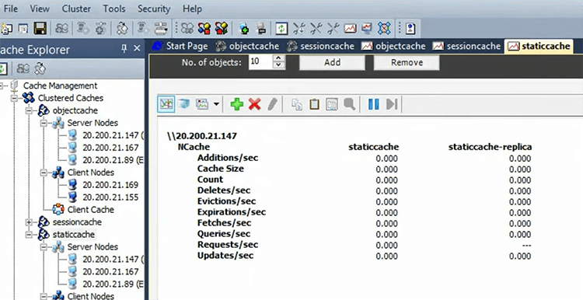Click the highlight pencil icon
This screenshot has height=300, width=583.
(273, 104)
